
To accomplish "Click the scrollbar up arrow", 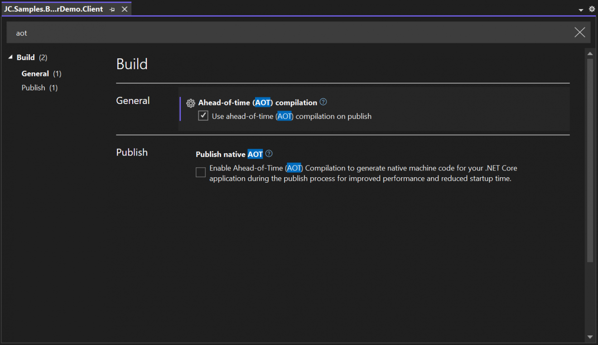I will 590,54.
